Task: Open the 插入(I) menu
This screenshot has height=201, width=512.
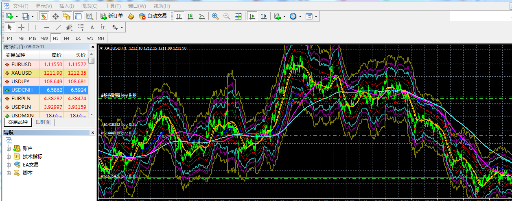Action: [66, 6]
